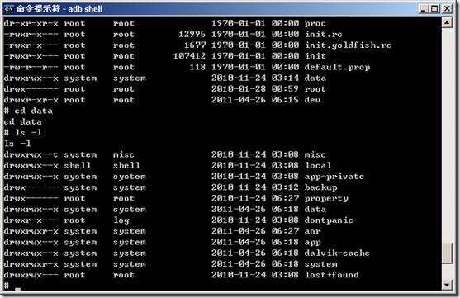Image resolution: width=460 pixels, height=298 pixels.
Task: Click the timestamp 2011-04-26 06:15
Action: (x=255, y=100)
